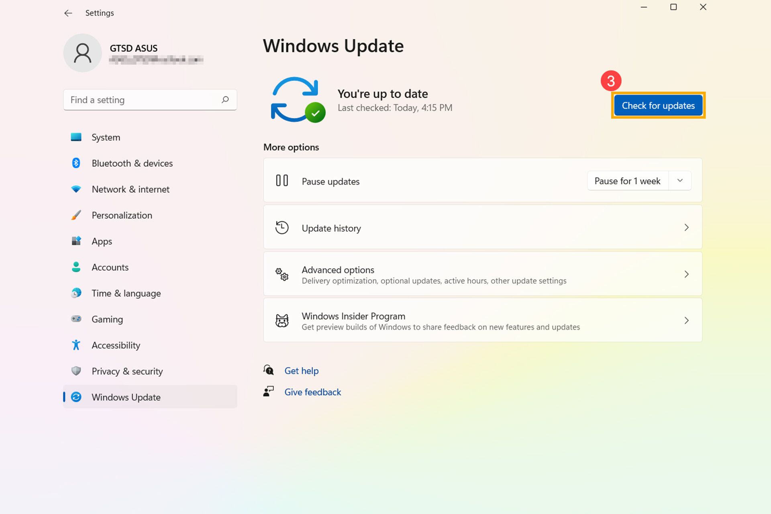Click the Windows Insider Program icon
The height and width of the screenshot is (514, 771).
point(282,320)
